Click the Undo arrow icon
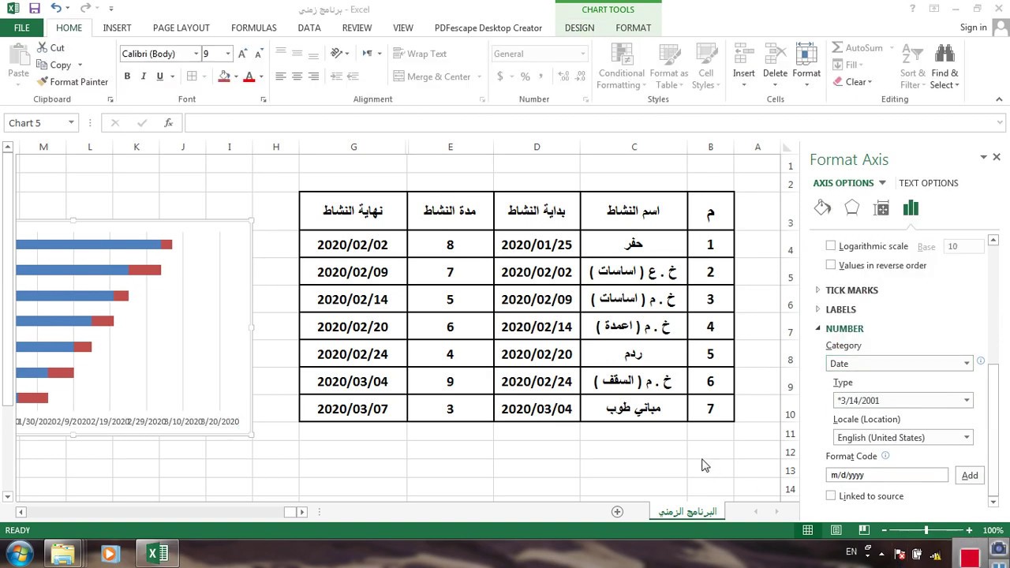The height and width of the screenshot is (568, 1010). [x=56, y=9]
